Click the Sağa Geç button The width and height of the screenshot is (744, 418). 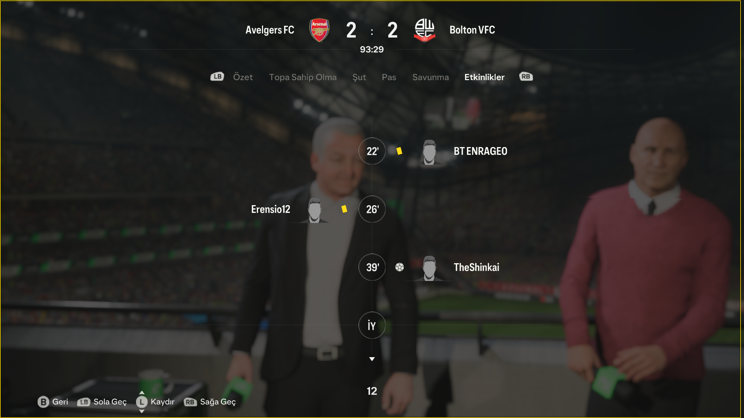tap(210, 402)
